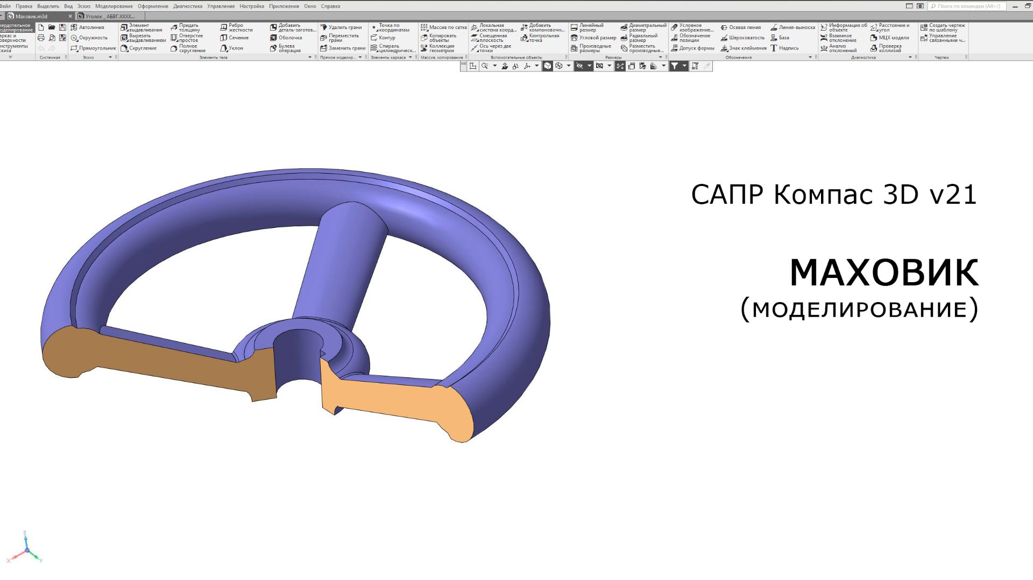Expand Элементы тела panel arrow

pyautogui.click(x=310, y=57)
